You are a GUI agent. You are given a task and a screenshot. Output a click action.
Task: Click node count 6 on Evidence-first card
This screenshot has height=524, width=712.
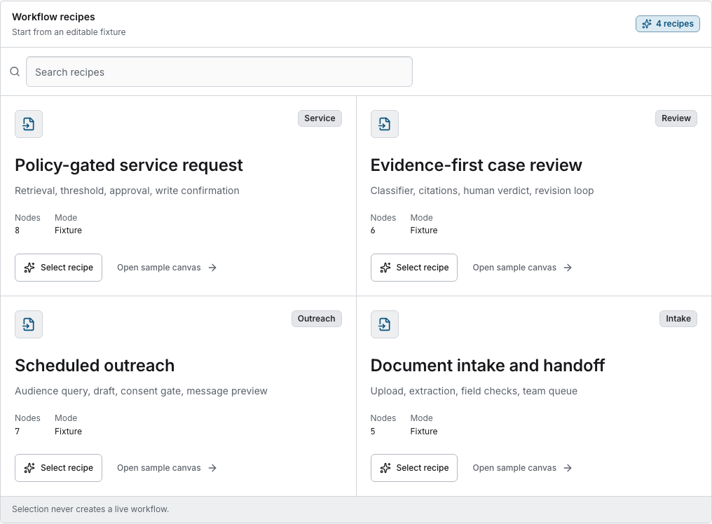[x=373, y=230]
